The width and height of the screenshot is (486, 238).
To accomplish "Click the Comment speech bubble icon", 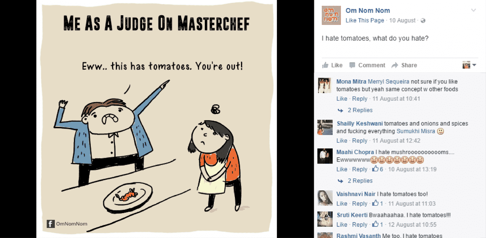I will pyautogui.click(x=352, y=65).
